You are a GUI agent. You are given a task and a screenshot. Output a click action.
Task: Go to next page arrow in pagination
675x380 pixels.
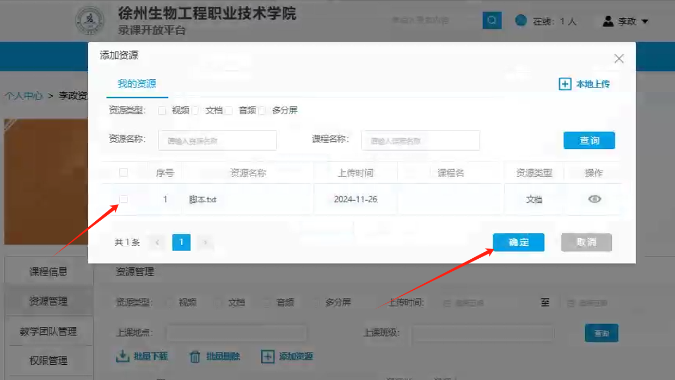[205, 242]
